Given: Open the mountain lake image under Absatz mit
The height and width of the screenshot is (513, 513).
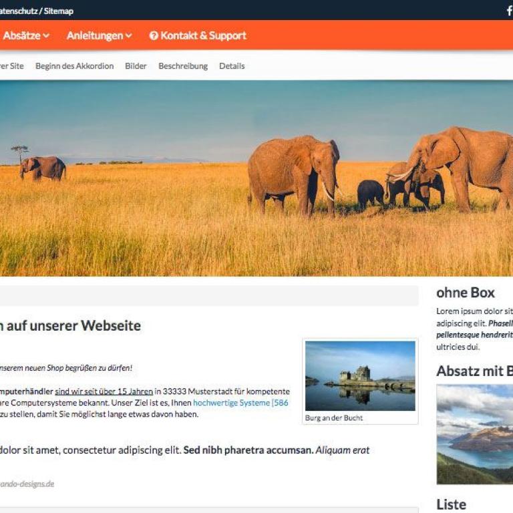Looking at the screenshot, I should [x=475, y=434].
